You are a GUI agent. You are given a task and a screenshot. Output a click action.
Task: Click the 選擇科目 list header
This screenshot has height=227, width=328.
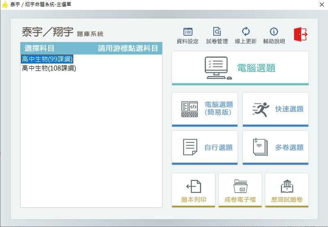pos(39,48)
